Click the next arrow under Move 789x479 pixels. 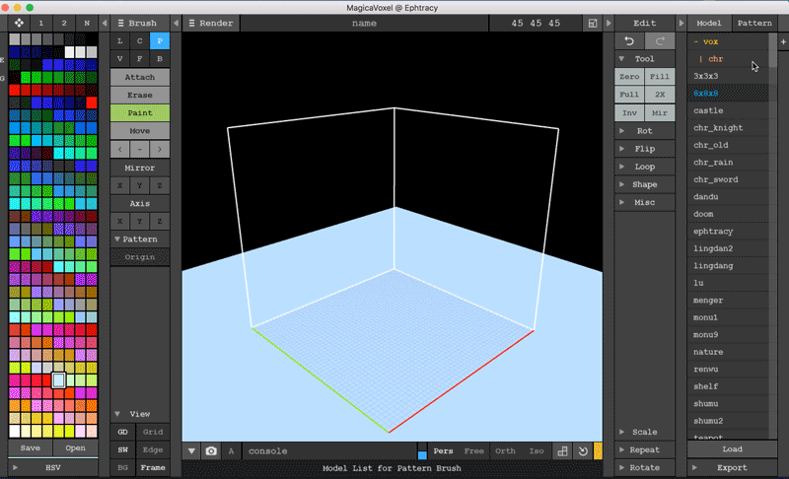(160, 149)
